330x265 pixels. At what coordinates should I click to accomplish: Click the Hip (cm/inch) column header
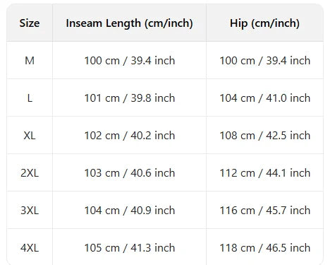tap(264, 23)
